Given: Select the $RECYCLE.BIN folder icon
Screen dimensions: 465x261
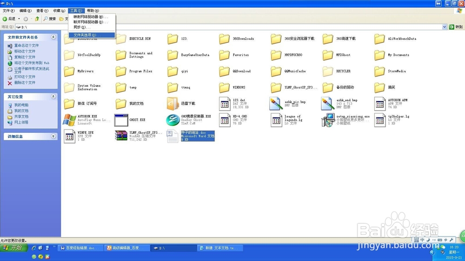Looking at the screenshot, I should pyautogui.click(x=121, y=39).
